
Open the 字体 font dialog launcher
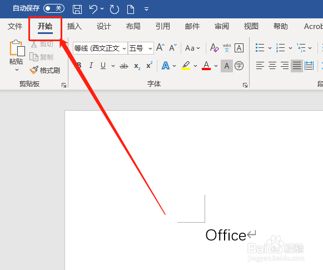[x=245, y=85]
